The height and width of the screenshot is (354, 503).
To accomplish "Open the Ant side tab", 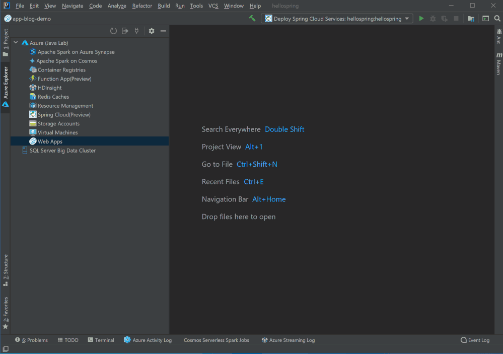I will coord(499,36).
